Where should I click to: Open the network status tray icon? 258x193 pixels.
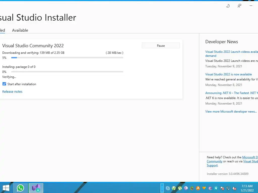228,188
